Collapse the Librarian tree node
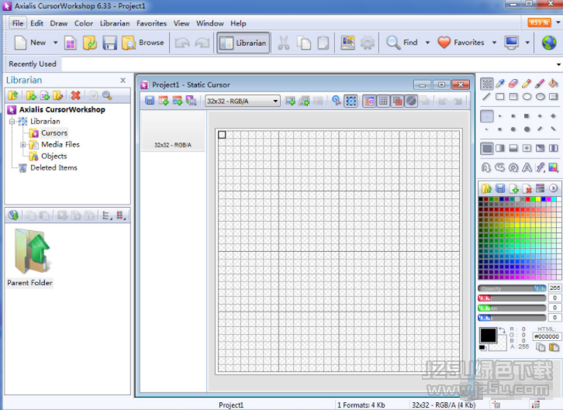Image resolution: width=563 pixels, height=410 pixels. 12,121
